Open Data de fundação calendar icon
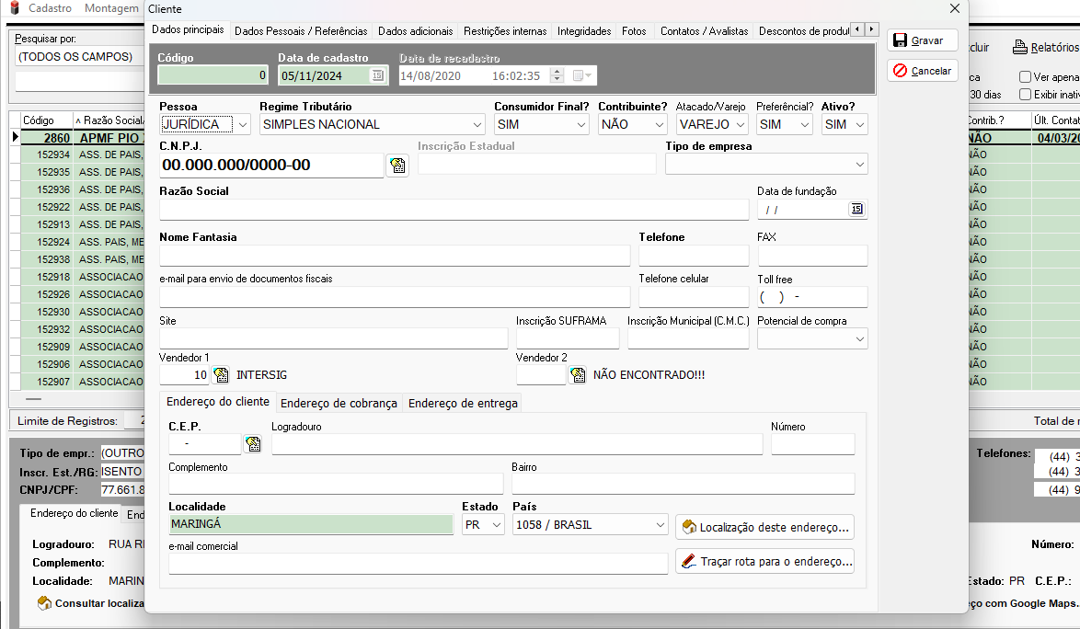Screen dimensions: 1080x629 tap(856, 210)
